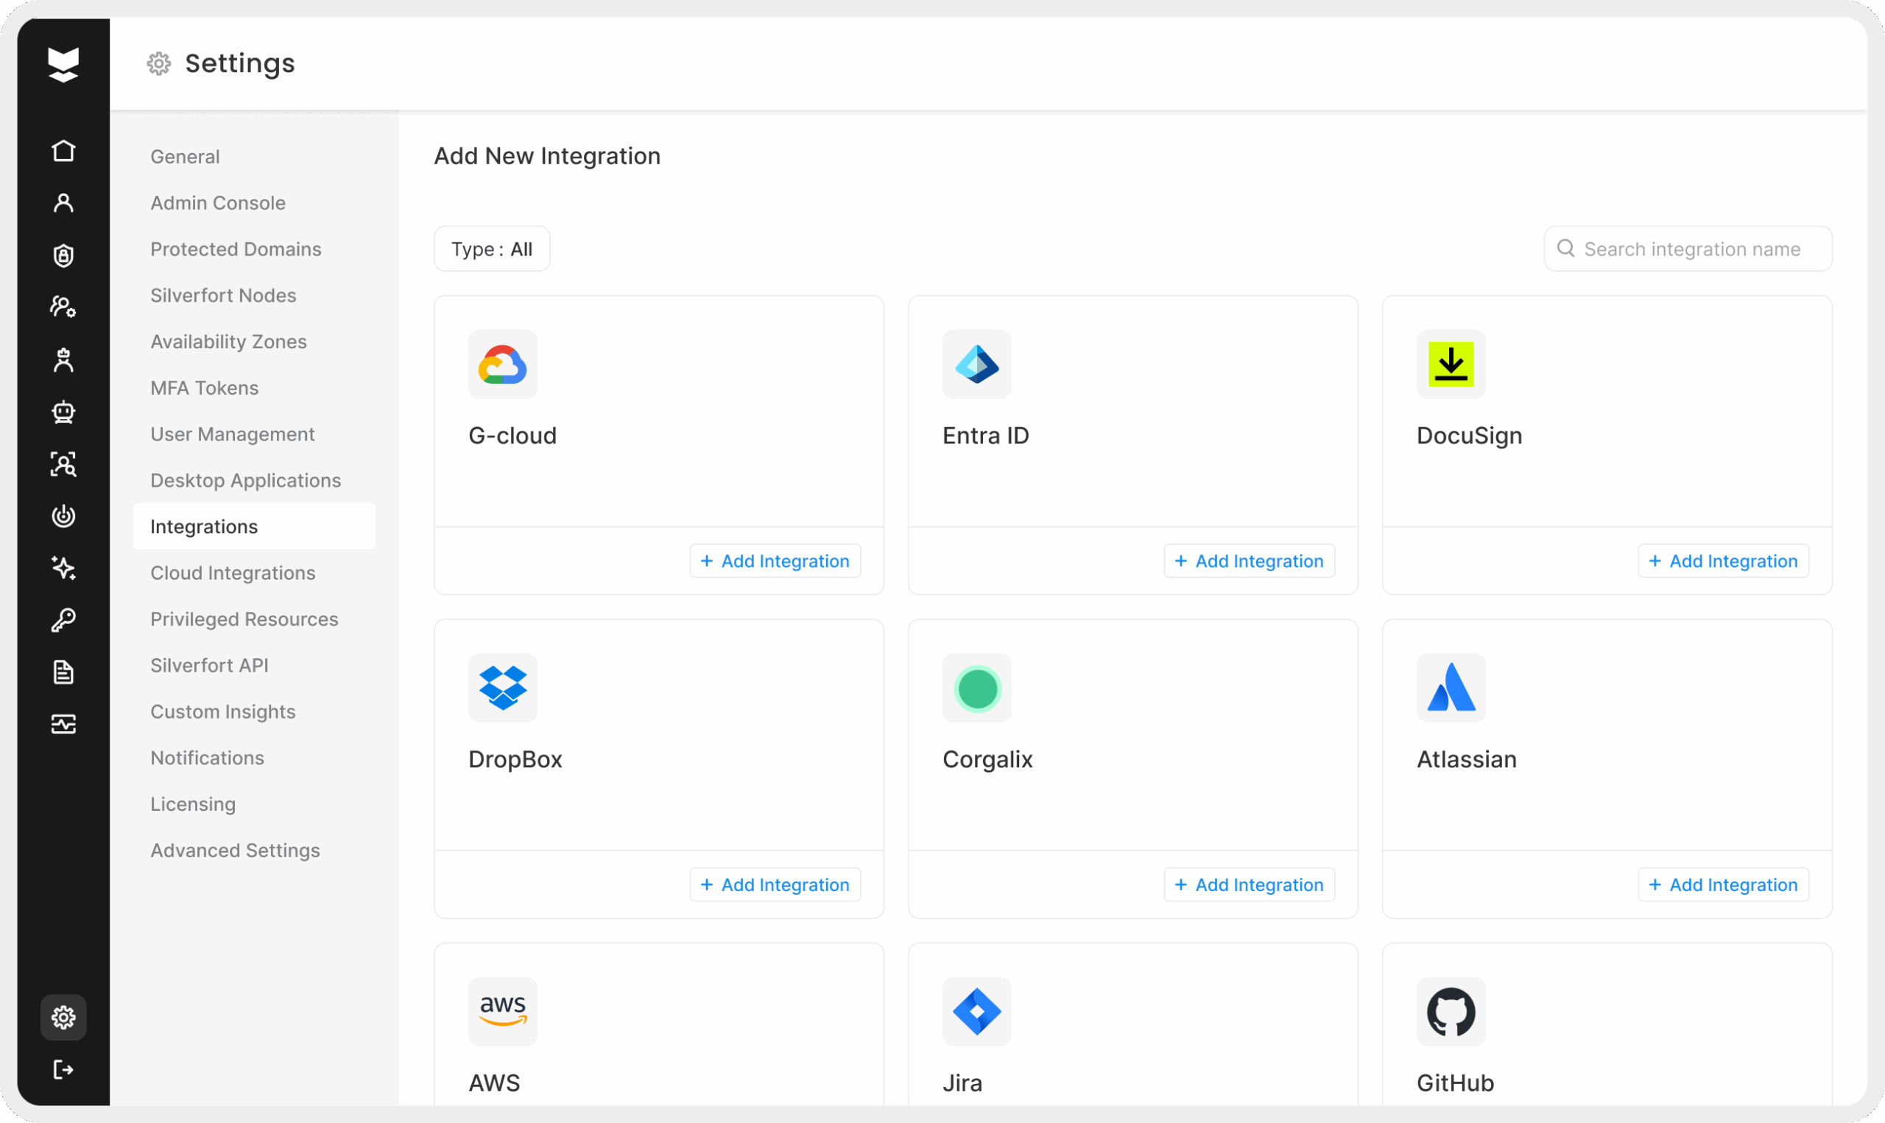This screenshot has width=1885, height=1123.
Task: Open Advanced Settings in settings menu
Action: point(235,851)
